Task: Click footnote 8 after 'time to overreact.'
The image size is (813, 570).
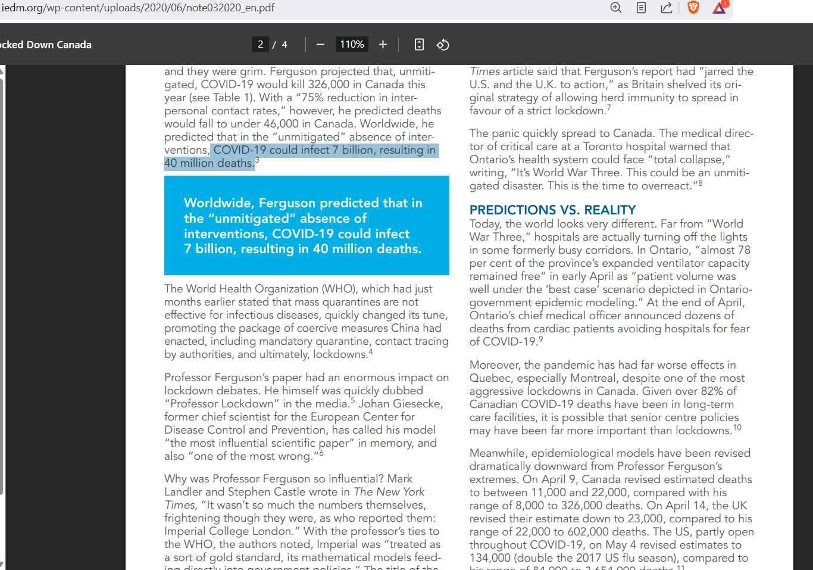Action: click(701, 183)
